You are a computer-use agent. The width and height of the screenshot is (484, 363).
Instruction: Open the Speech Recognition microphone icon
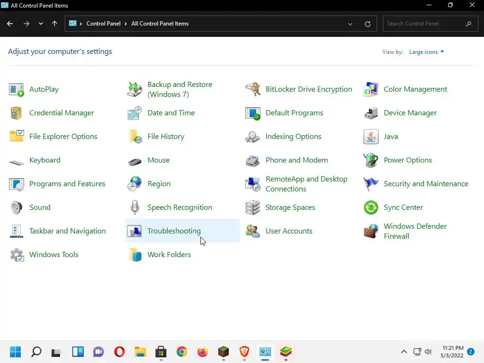[x=135, y=208]
